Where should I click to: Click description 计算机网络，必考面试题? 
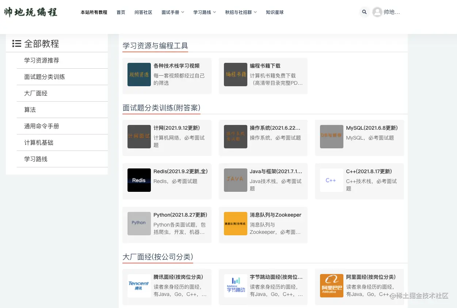[x=179, y=141]
